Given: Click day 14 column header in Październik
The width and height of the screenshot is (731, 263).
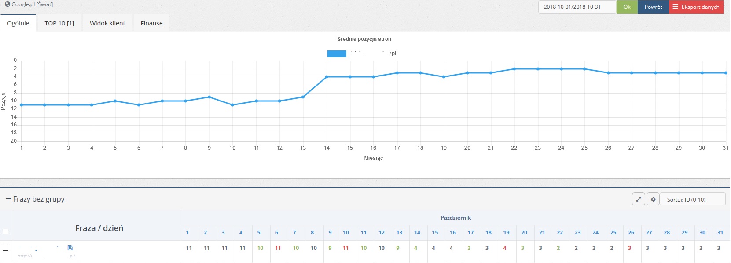Looking at the screenshot, I should [417, 233].
